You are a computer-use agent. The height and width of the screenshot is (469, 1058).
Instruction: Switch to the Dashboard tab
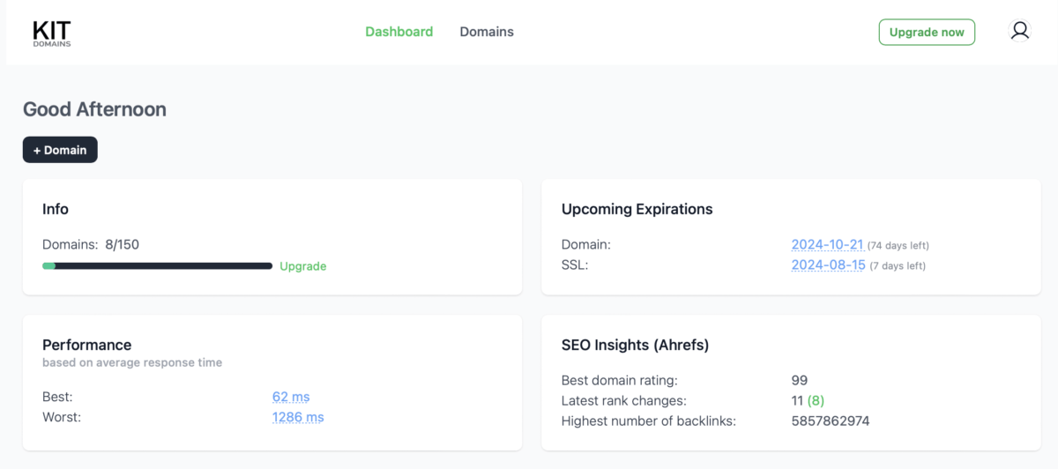pos(399,32)
